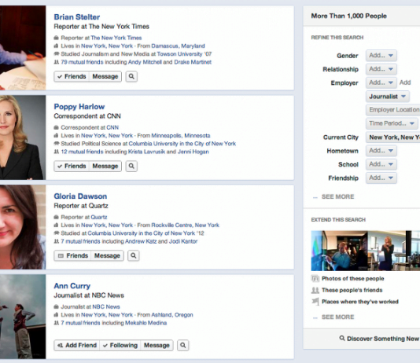Message Gloria Dawson
The image size is (420, 363).
point(107,255)
